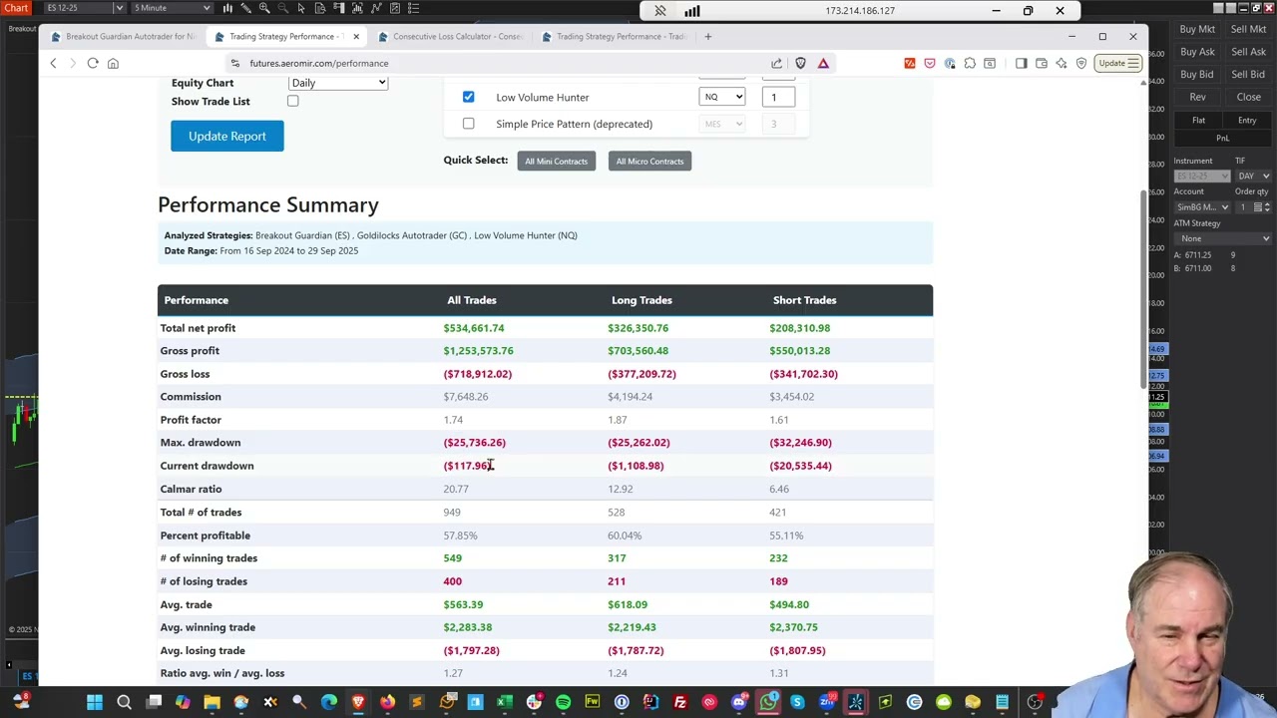Click Low Volume Hunter quantity field
The height and width of the screenshot is (718, 1277).
tap(777, 97)
